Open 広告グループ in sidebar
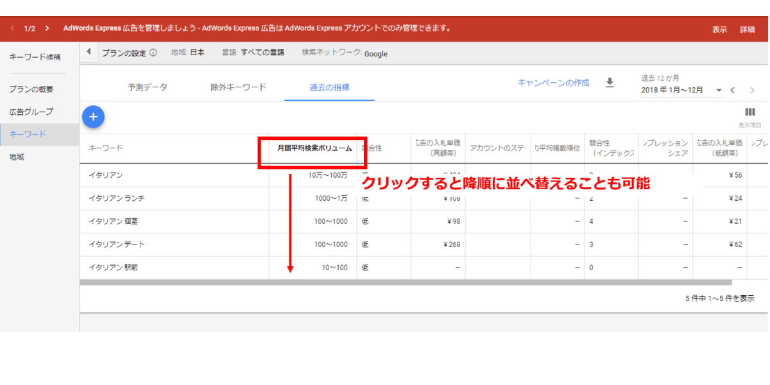Screen dimensions: 770x385 point(31,112)
